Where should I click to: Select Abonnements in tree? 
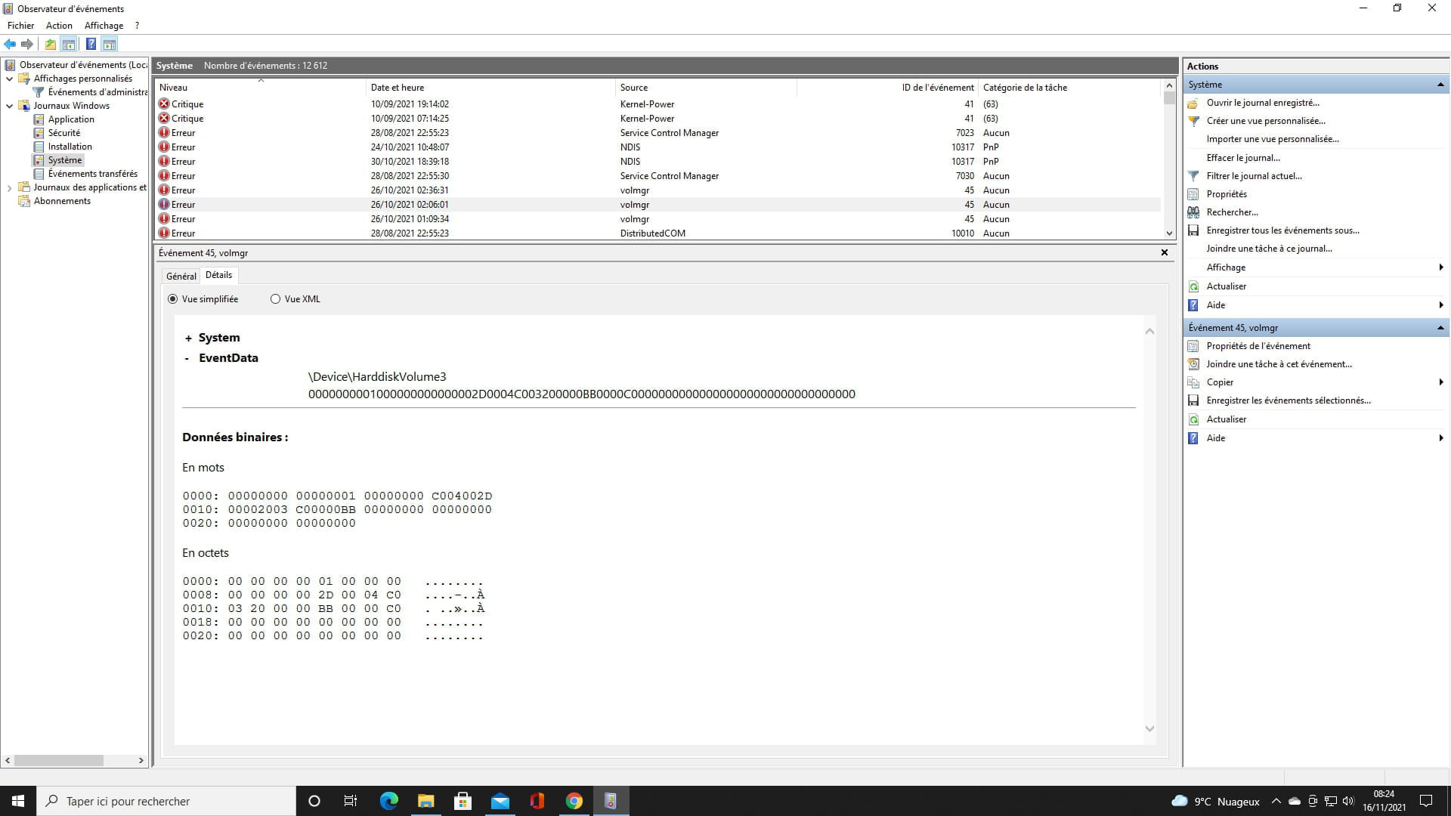[62, 201]
